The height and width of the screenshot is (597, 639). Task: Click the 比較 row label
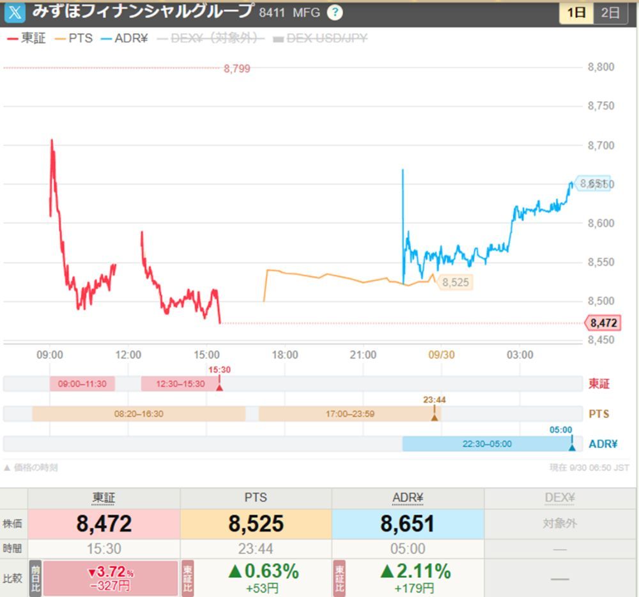click(13, 578)
